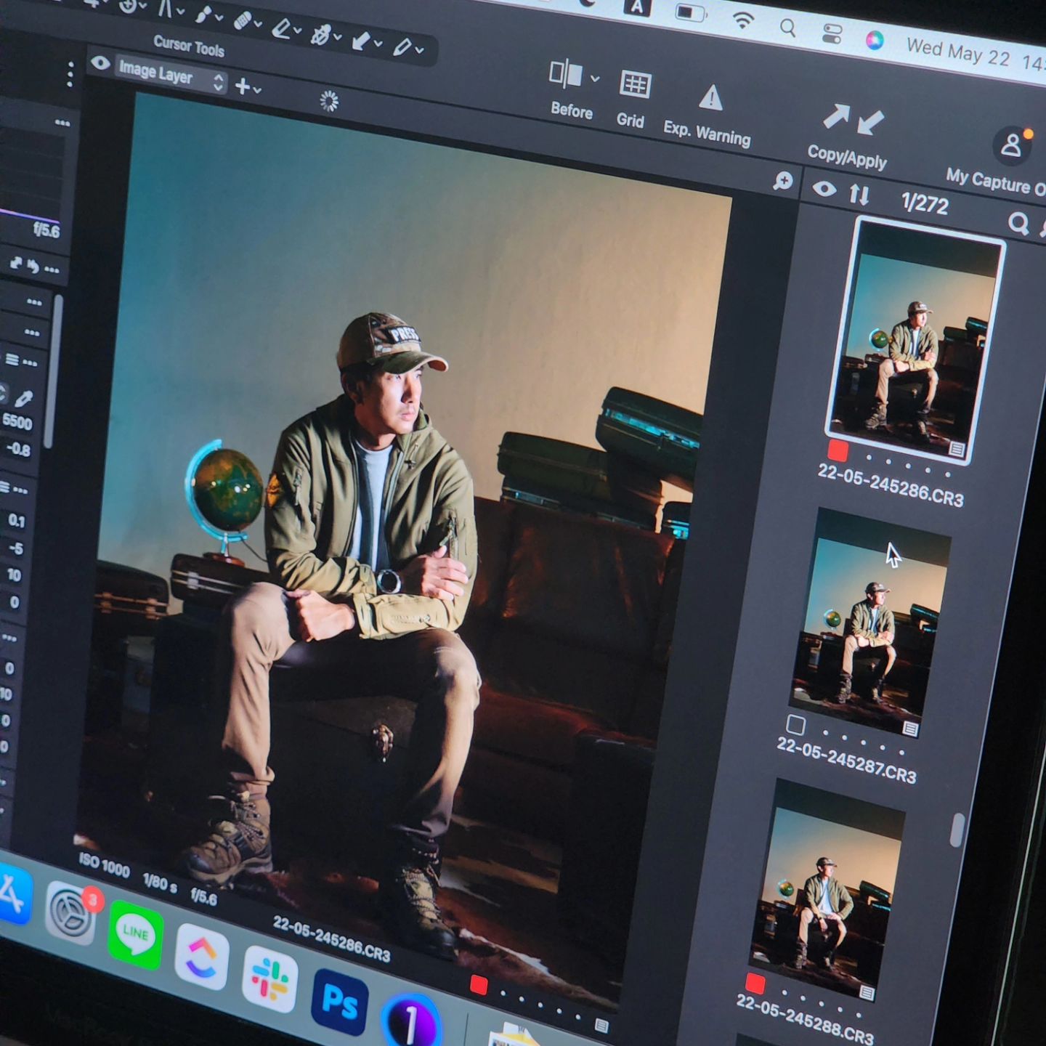
Task: Click the Apply adjustments down arrow
Action: [x=870, y=122]
